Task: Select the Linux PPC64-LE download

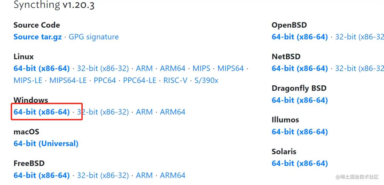Action: [x=139, y=80]
